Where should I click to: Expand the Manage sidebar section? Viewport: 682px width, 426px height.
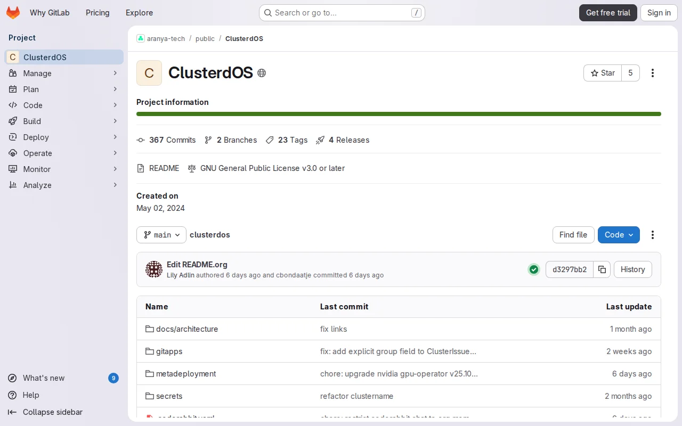(64, 73)
